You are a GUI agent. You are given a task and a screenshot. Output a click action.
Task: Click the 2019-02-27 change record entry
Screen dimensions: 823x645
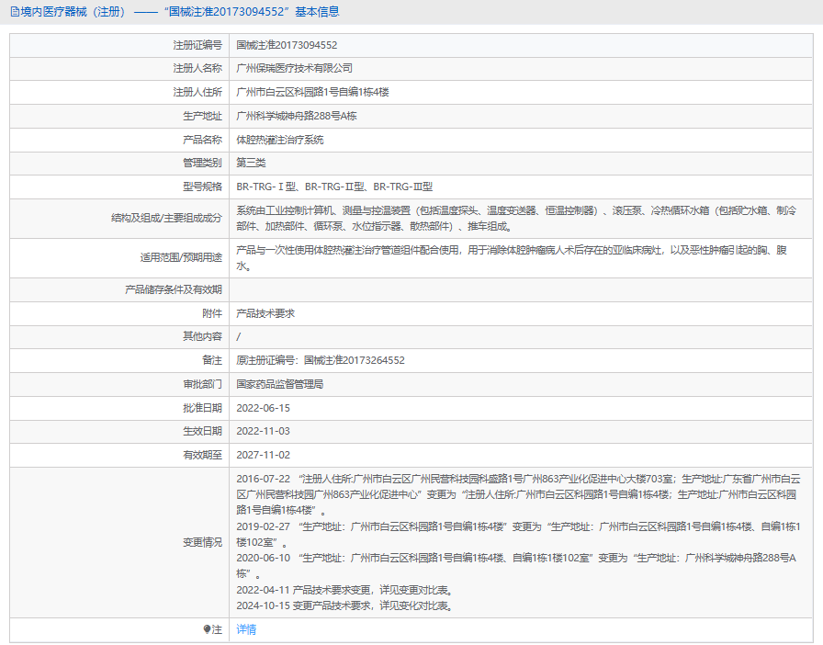coord(519,534)
